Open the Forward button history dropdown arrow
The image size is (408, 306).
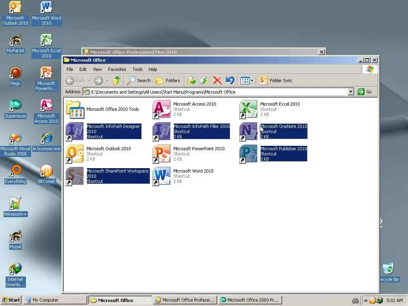click(x=107, y=80)
